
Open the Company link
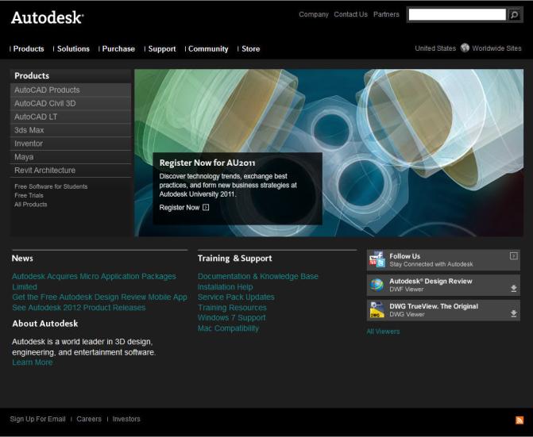pyautogui.click(x=314, y=14)
